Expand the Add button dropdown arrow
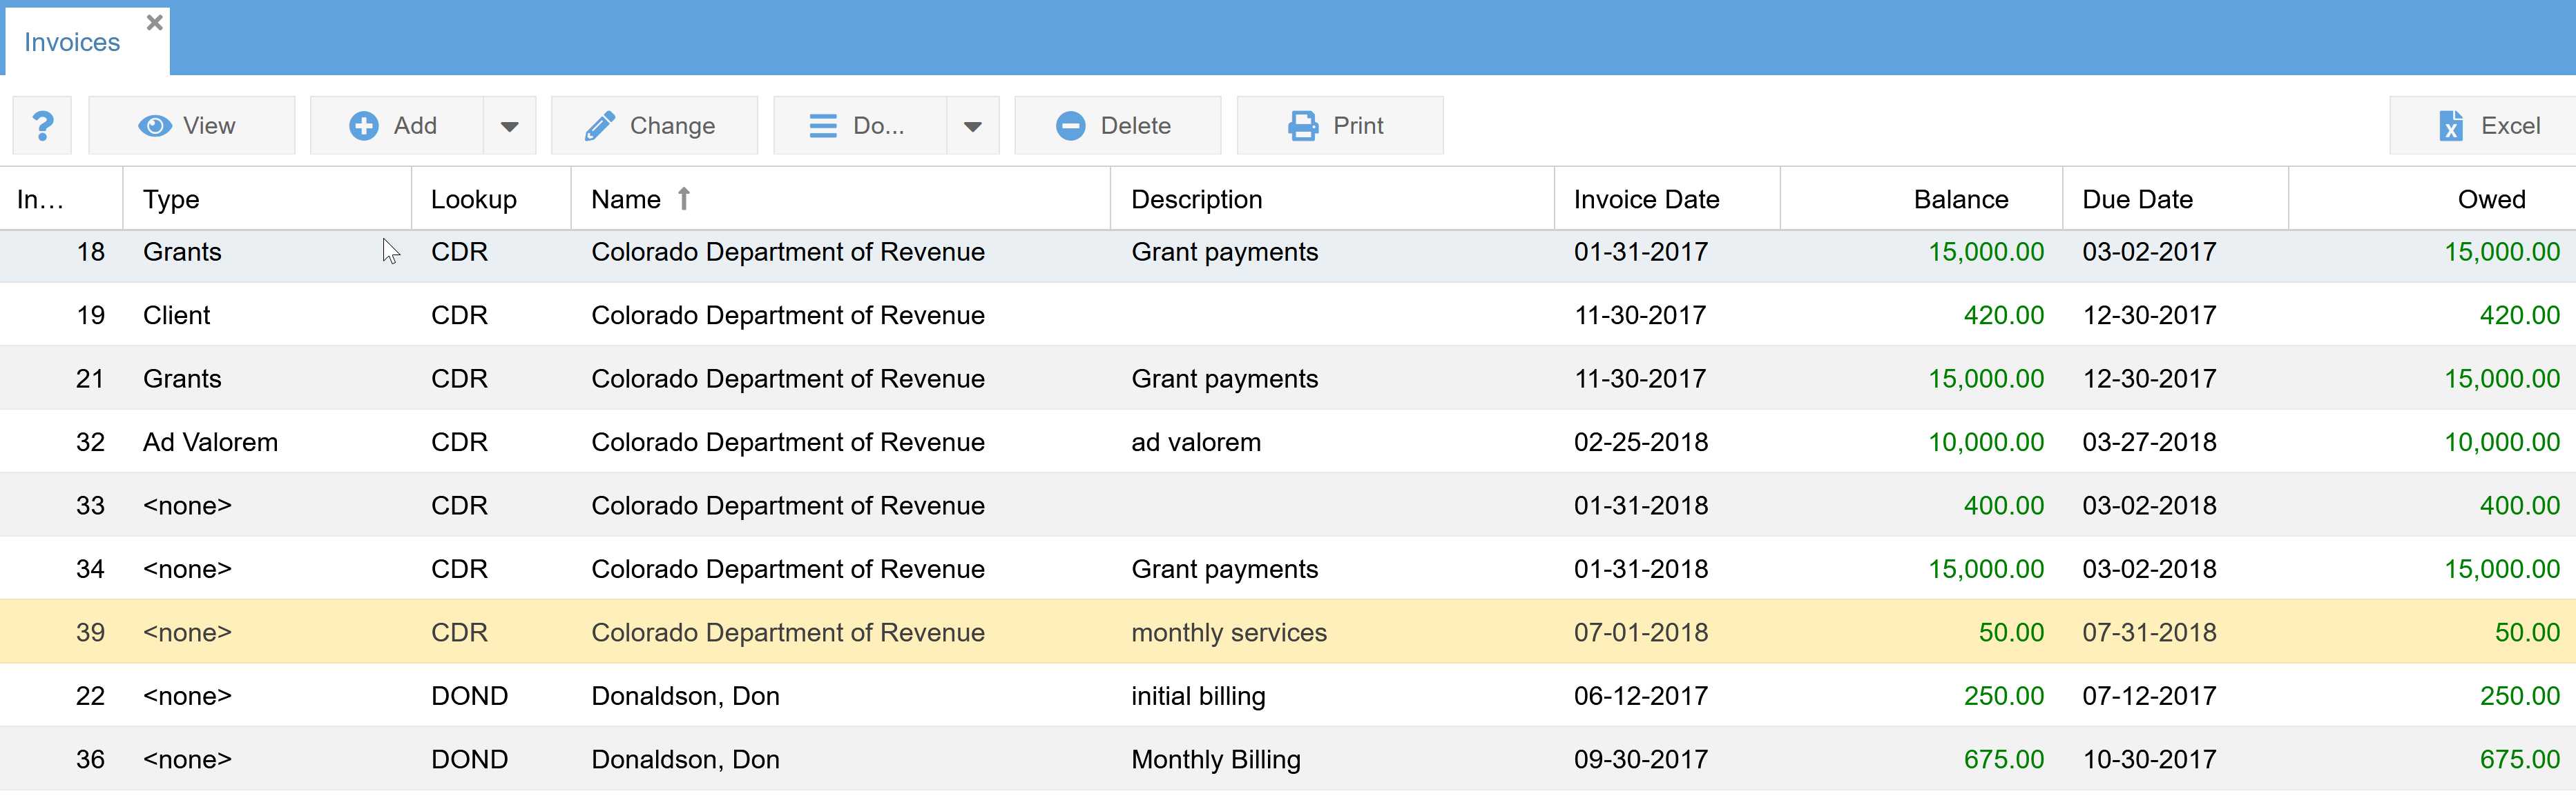The height and width of the screenshot is (798, 2576). point(510,126)
